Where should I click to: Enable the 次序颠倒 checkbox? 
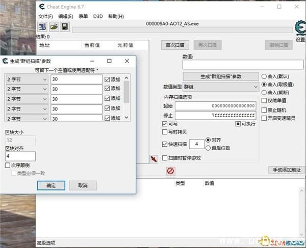[x=8, y=166]
